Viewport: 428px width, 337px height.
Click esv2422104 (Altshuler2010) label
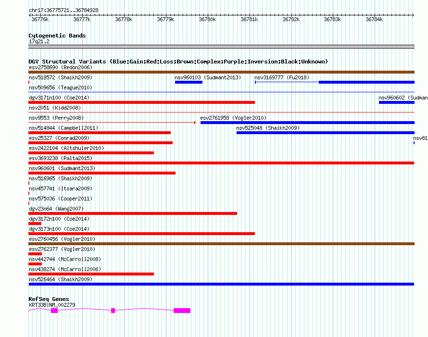pos(66,148)
